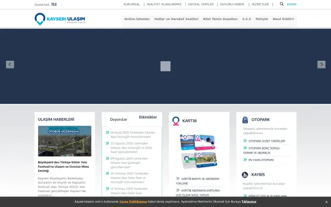
Task: Click the center slider loading placeholder
Action: tap(165, 66)
